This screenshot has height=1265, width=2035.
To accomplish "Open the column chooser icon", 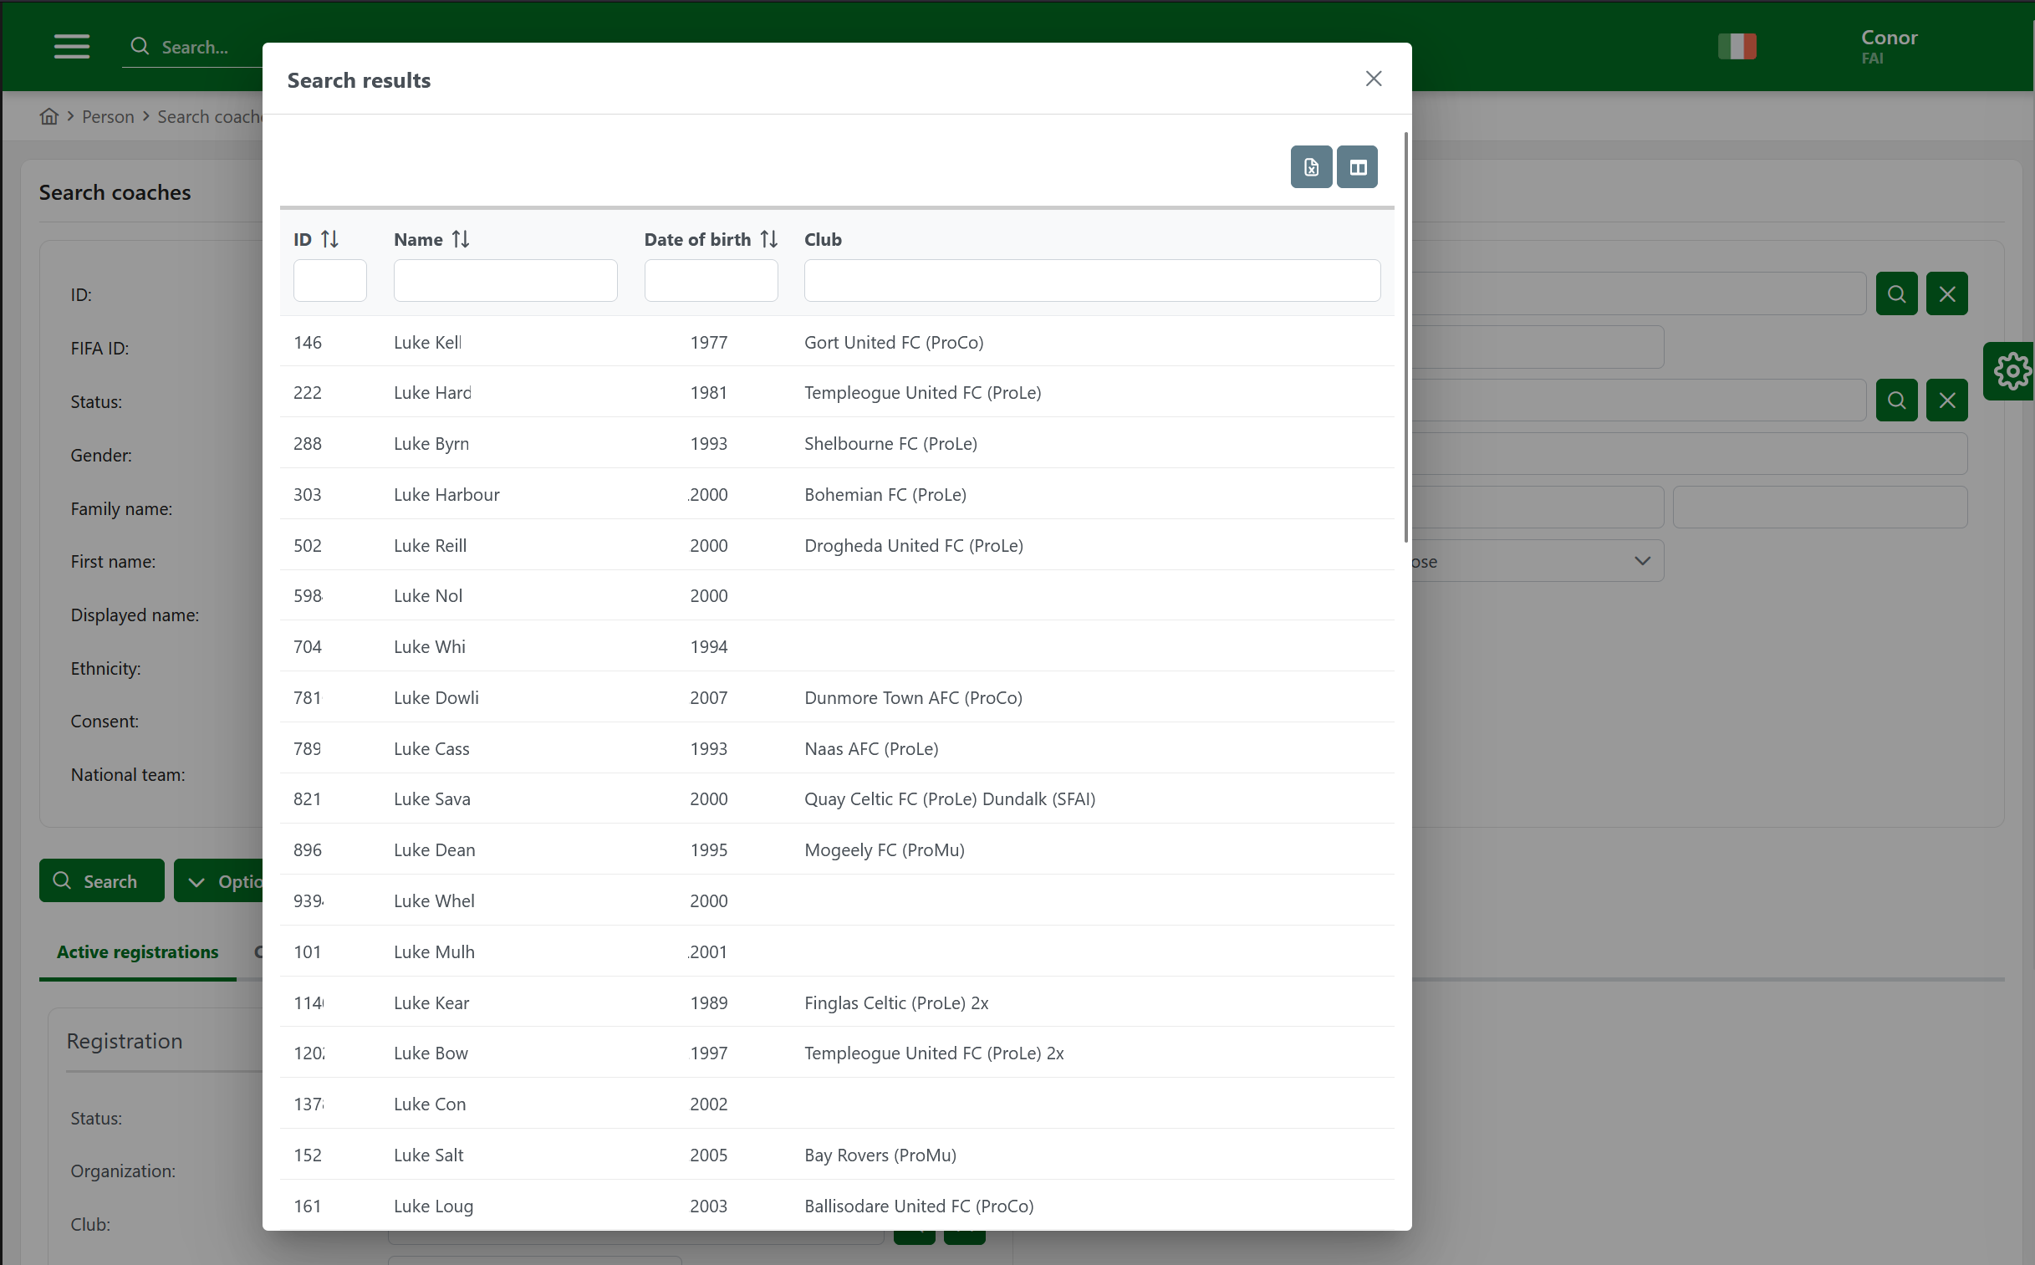I will coord(1357,167).
